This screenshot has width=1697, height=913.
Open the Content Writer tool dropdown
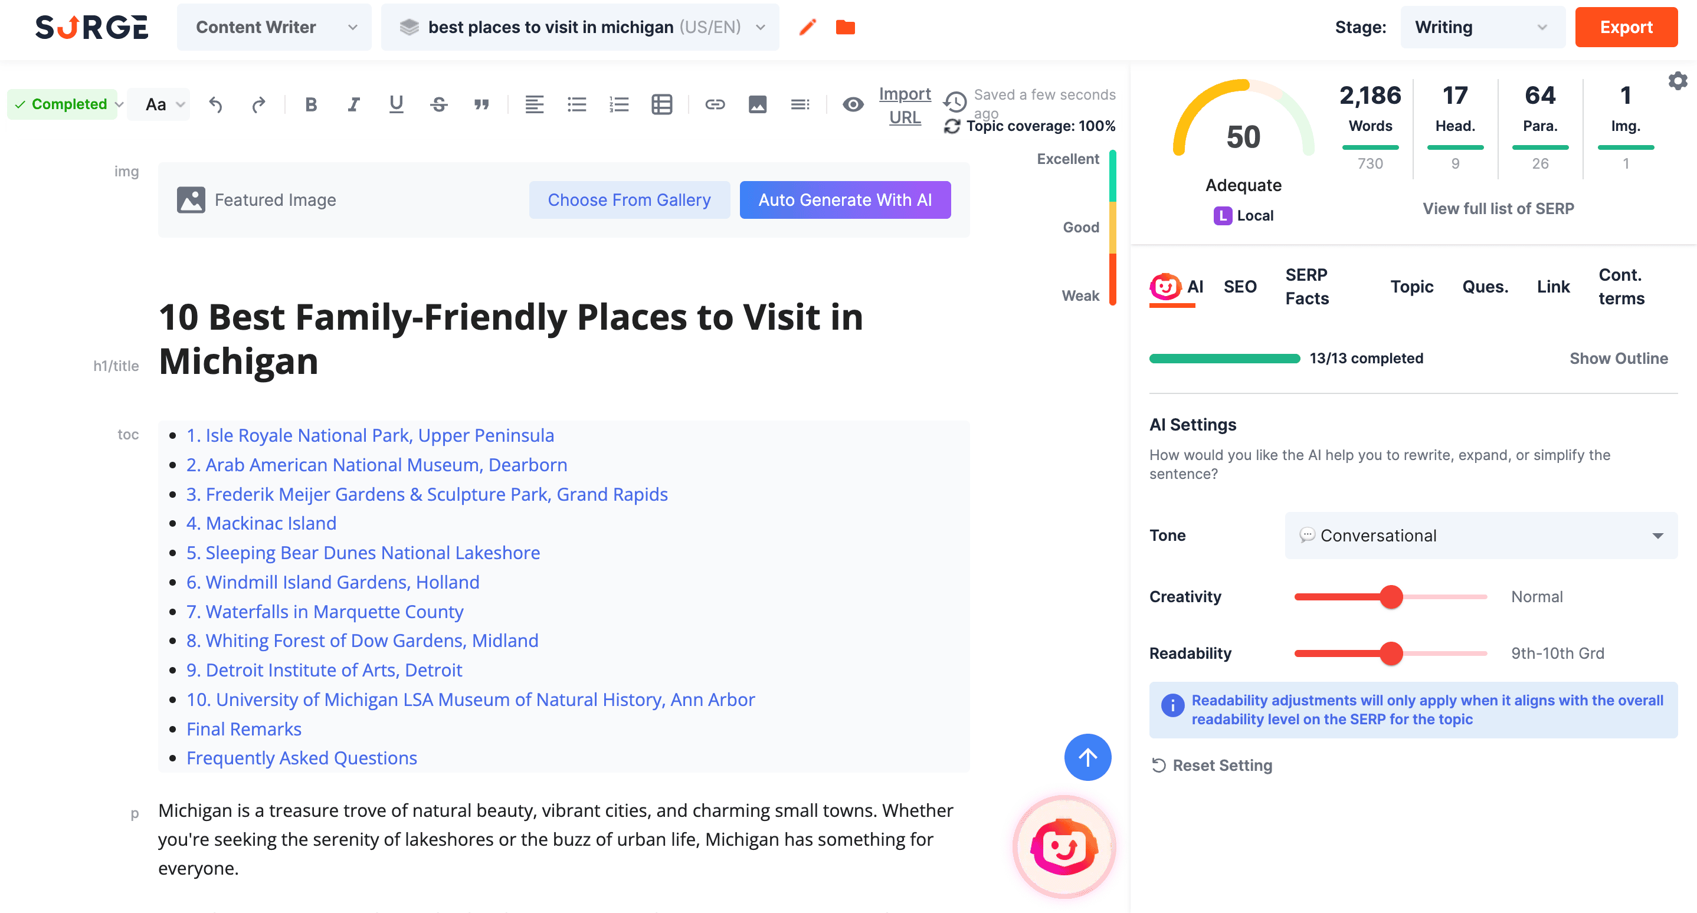(x=276, y=28)
